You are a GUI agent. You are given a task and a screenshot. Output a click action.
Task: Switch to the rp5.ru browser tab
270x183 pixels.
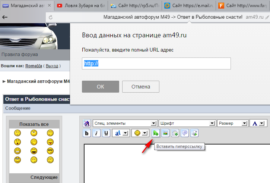(135, 6)
